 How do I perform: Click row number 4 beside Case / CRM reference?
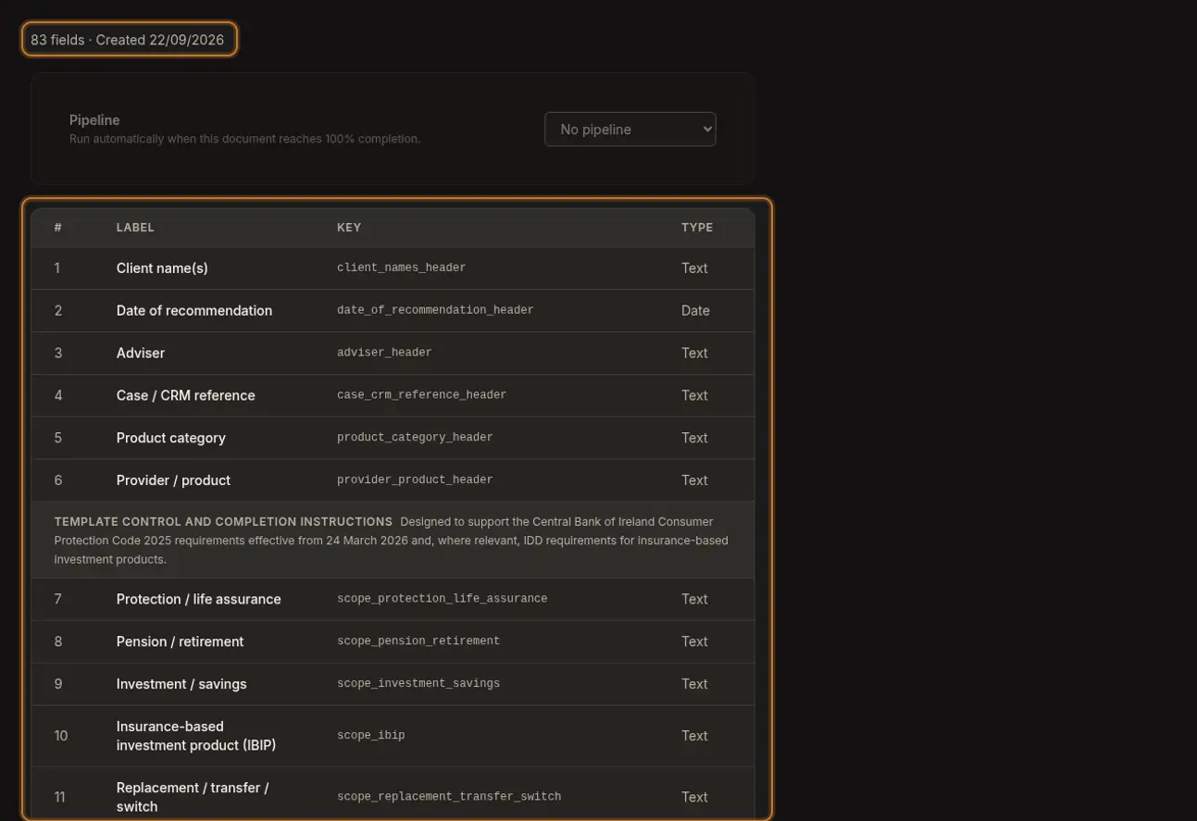58,396
